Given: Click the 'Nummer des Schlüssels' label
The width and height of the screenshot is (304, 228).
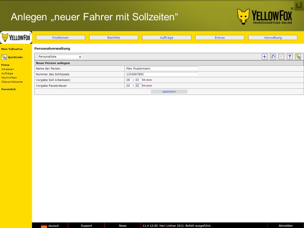Looking at the screenshot, I should click(53, 74).
